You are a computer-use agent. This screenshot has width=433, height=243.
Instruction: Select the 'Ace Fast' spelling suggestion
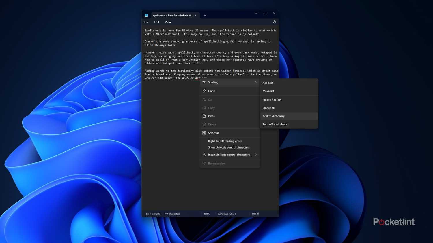pos(268,83)
